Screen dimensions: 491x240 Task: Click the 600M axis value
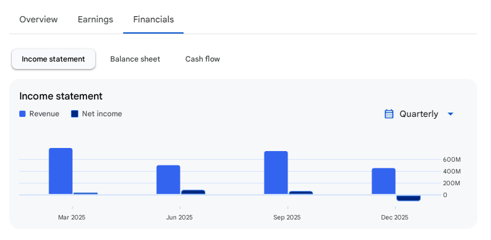(452, 160)
